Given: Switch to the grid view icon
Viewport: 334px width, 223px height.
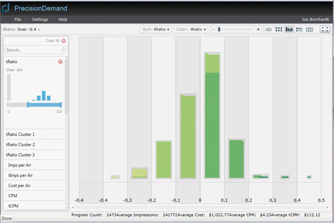Looking at the screenshot, I should [279, 29].
